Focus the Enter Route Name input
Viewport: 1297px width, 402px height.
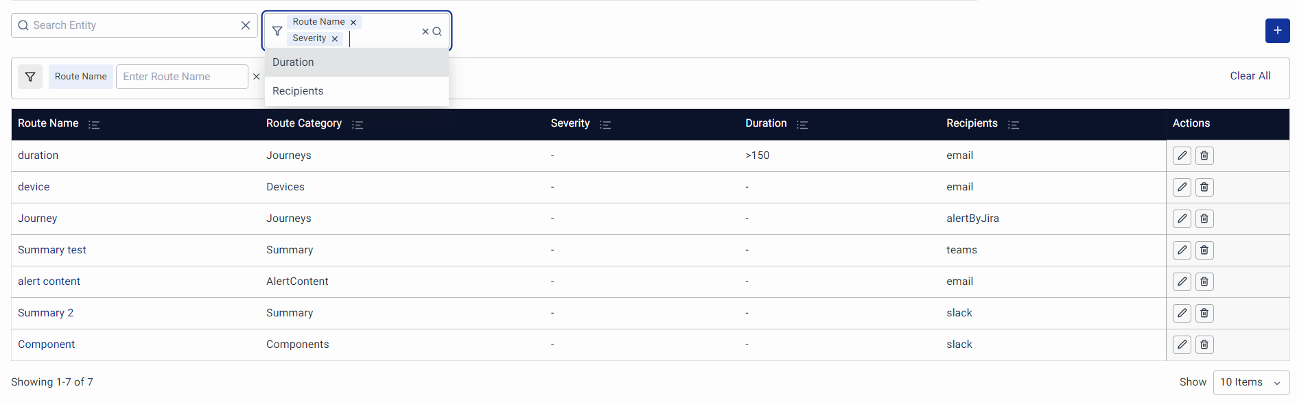[x=182, y=77]
